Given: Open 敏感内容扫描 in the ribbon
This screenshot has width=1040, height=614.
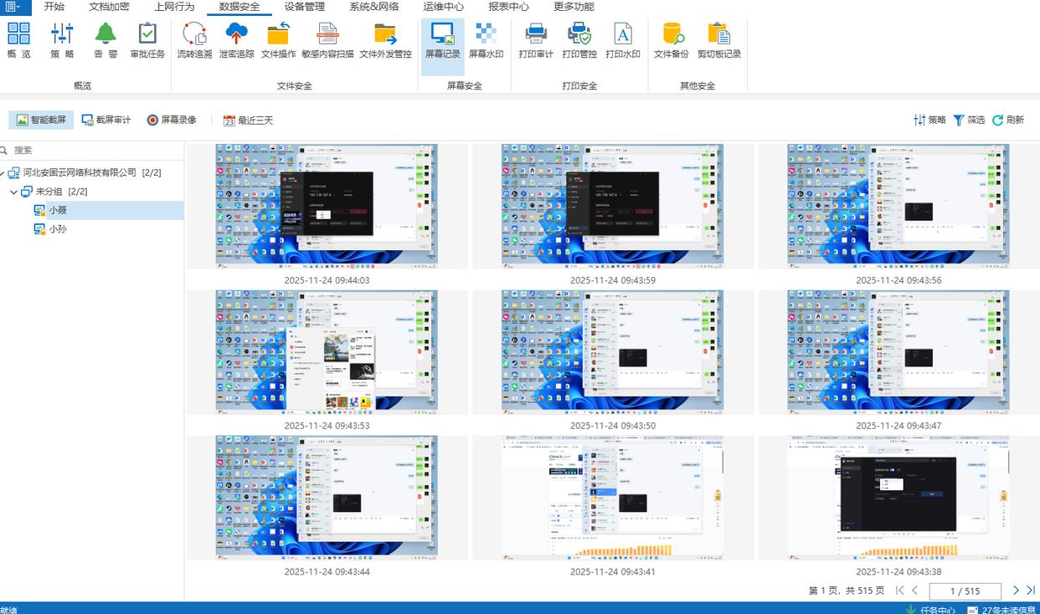Looking at the screenshot, I should point(327,34).
